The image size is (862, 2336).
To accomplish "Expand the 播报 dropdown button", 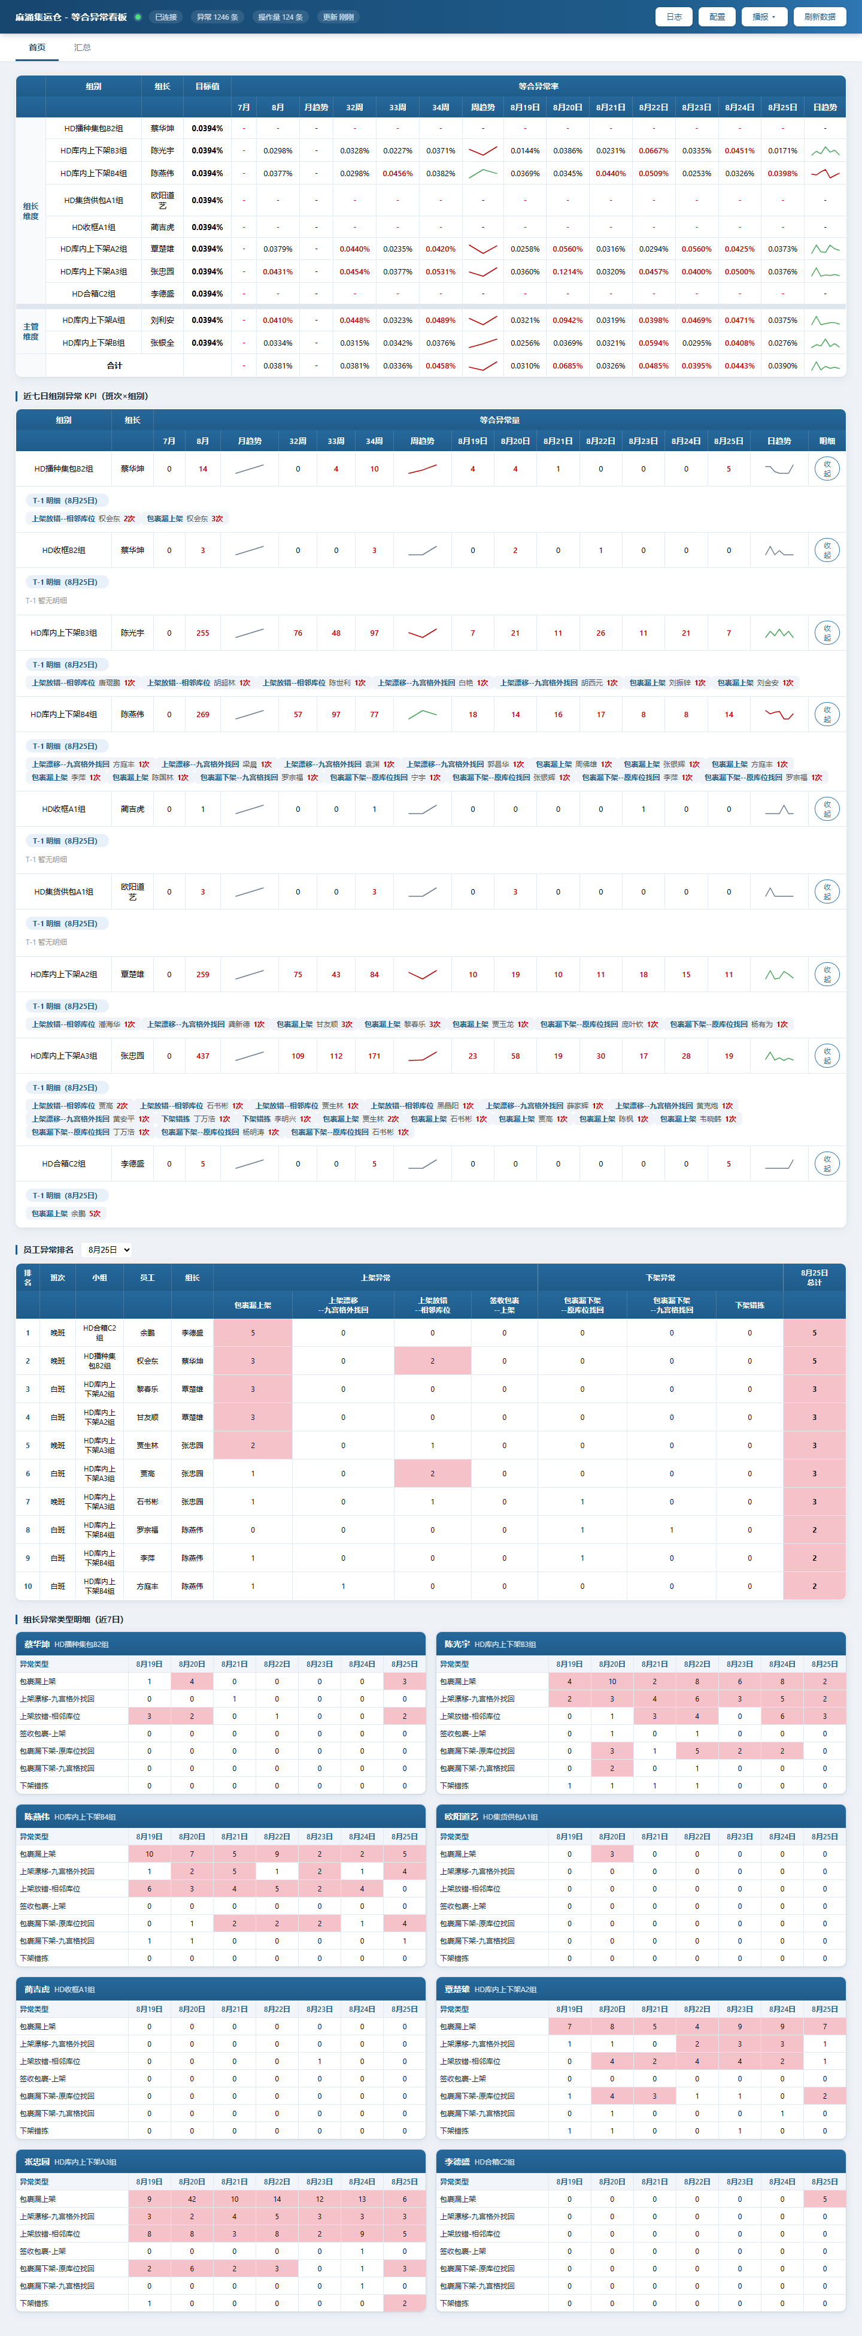I will tap(764, 16).
